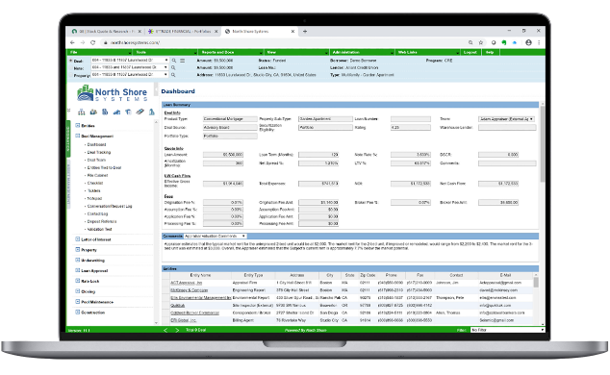This screenshot has width=610, height=375.
Task: Click the search magnifier next to Deal dropdown
Action: (x=174, y=61)
